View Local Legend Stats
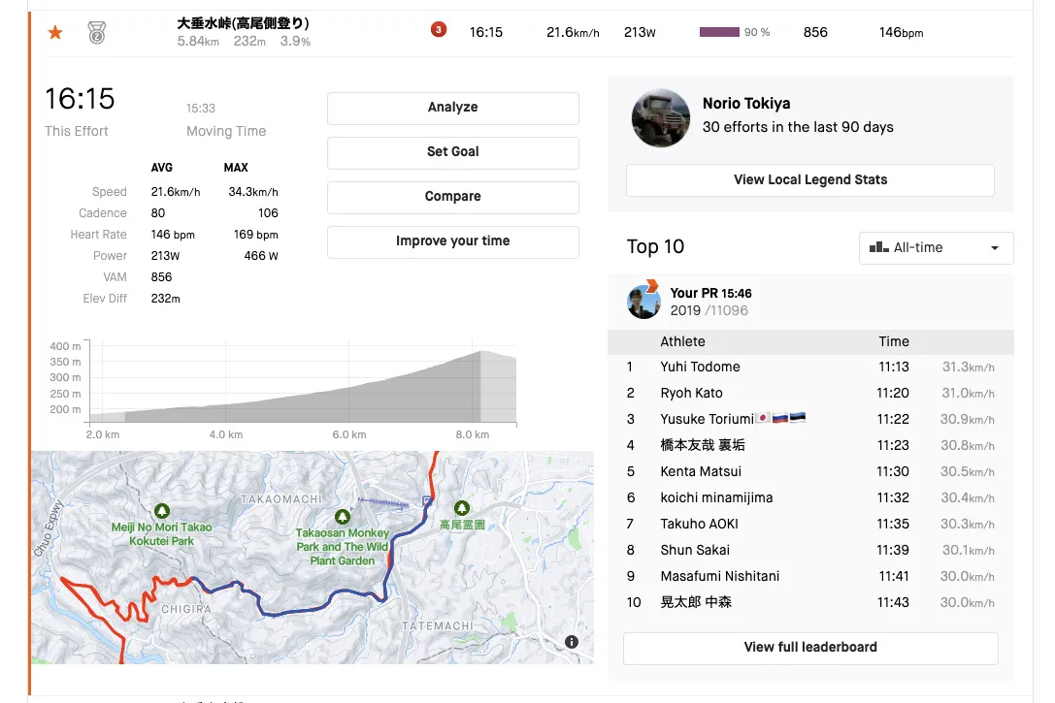Image resolution: width=1055 pixels, height=703 pixels. pos(809,180)
